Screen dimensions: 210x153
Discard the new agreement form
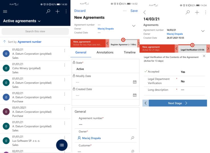click(80, 11)
